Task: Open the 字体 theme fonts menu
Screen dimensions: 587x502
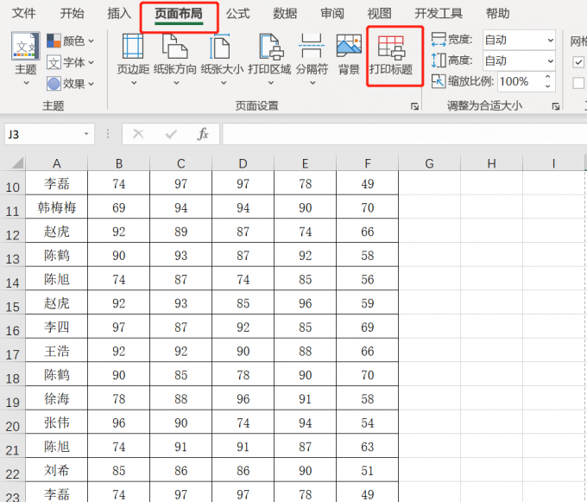Action: (71, 62)
